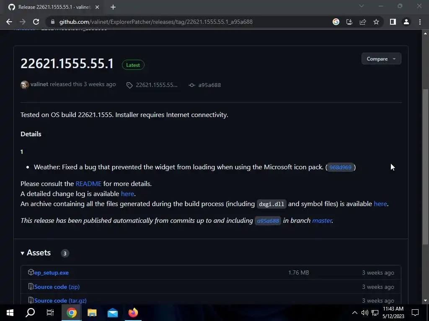Click the 1.76 MB file size text
429x321 pixels.
[x=298, y=273]
